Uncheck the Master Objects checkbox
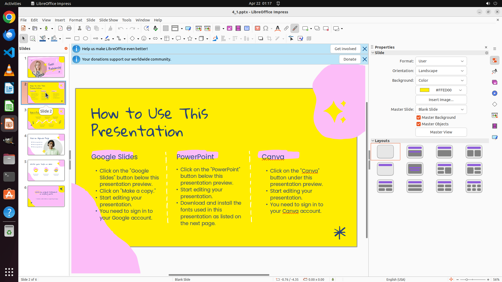Screen dimensions: 502x282 (419, 124)
